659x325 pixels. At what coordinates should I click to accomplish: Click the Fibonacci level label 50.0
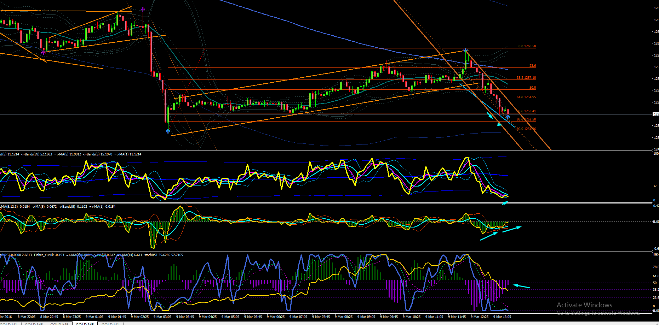(x=533, y=88)
